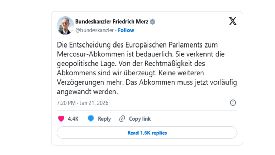The height and width of the screenshot is (155, 275).
Task: Click the verified badge beside Merz's name
Action: click(x=153, y=22)
